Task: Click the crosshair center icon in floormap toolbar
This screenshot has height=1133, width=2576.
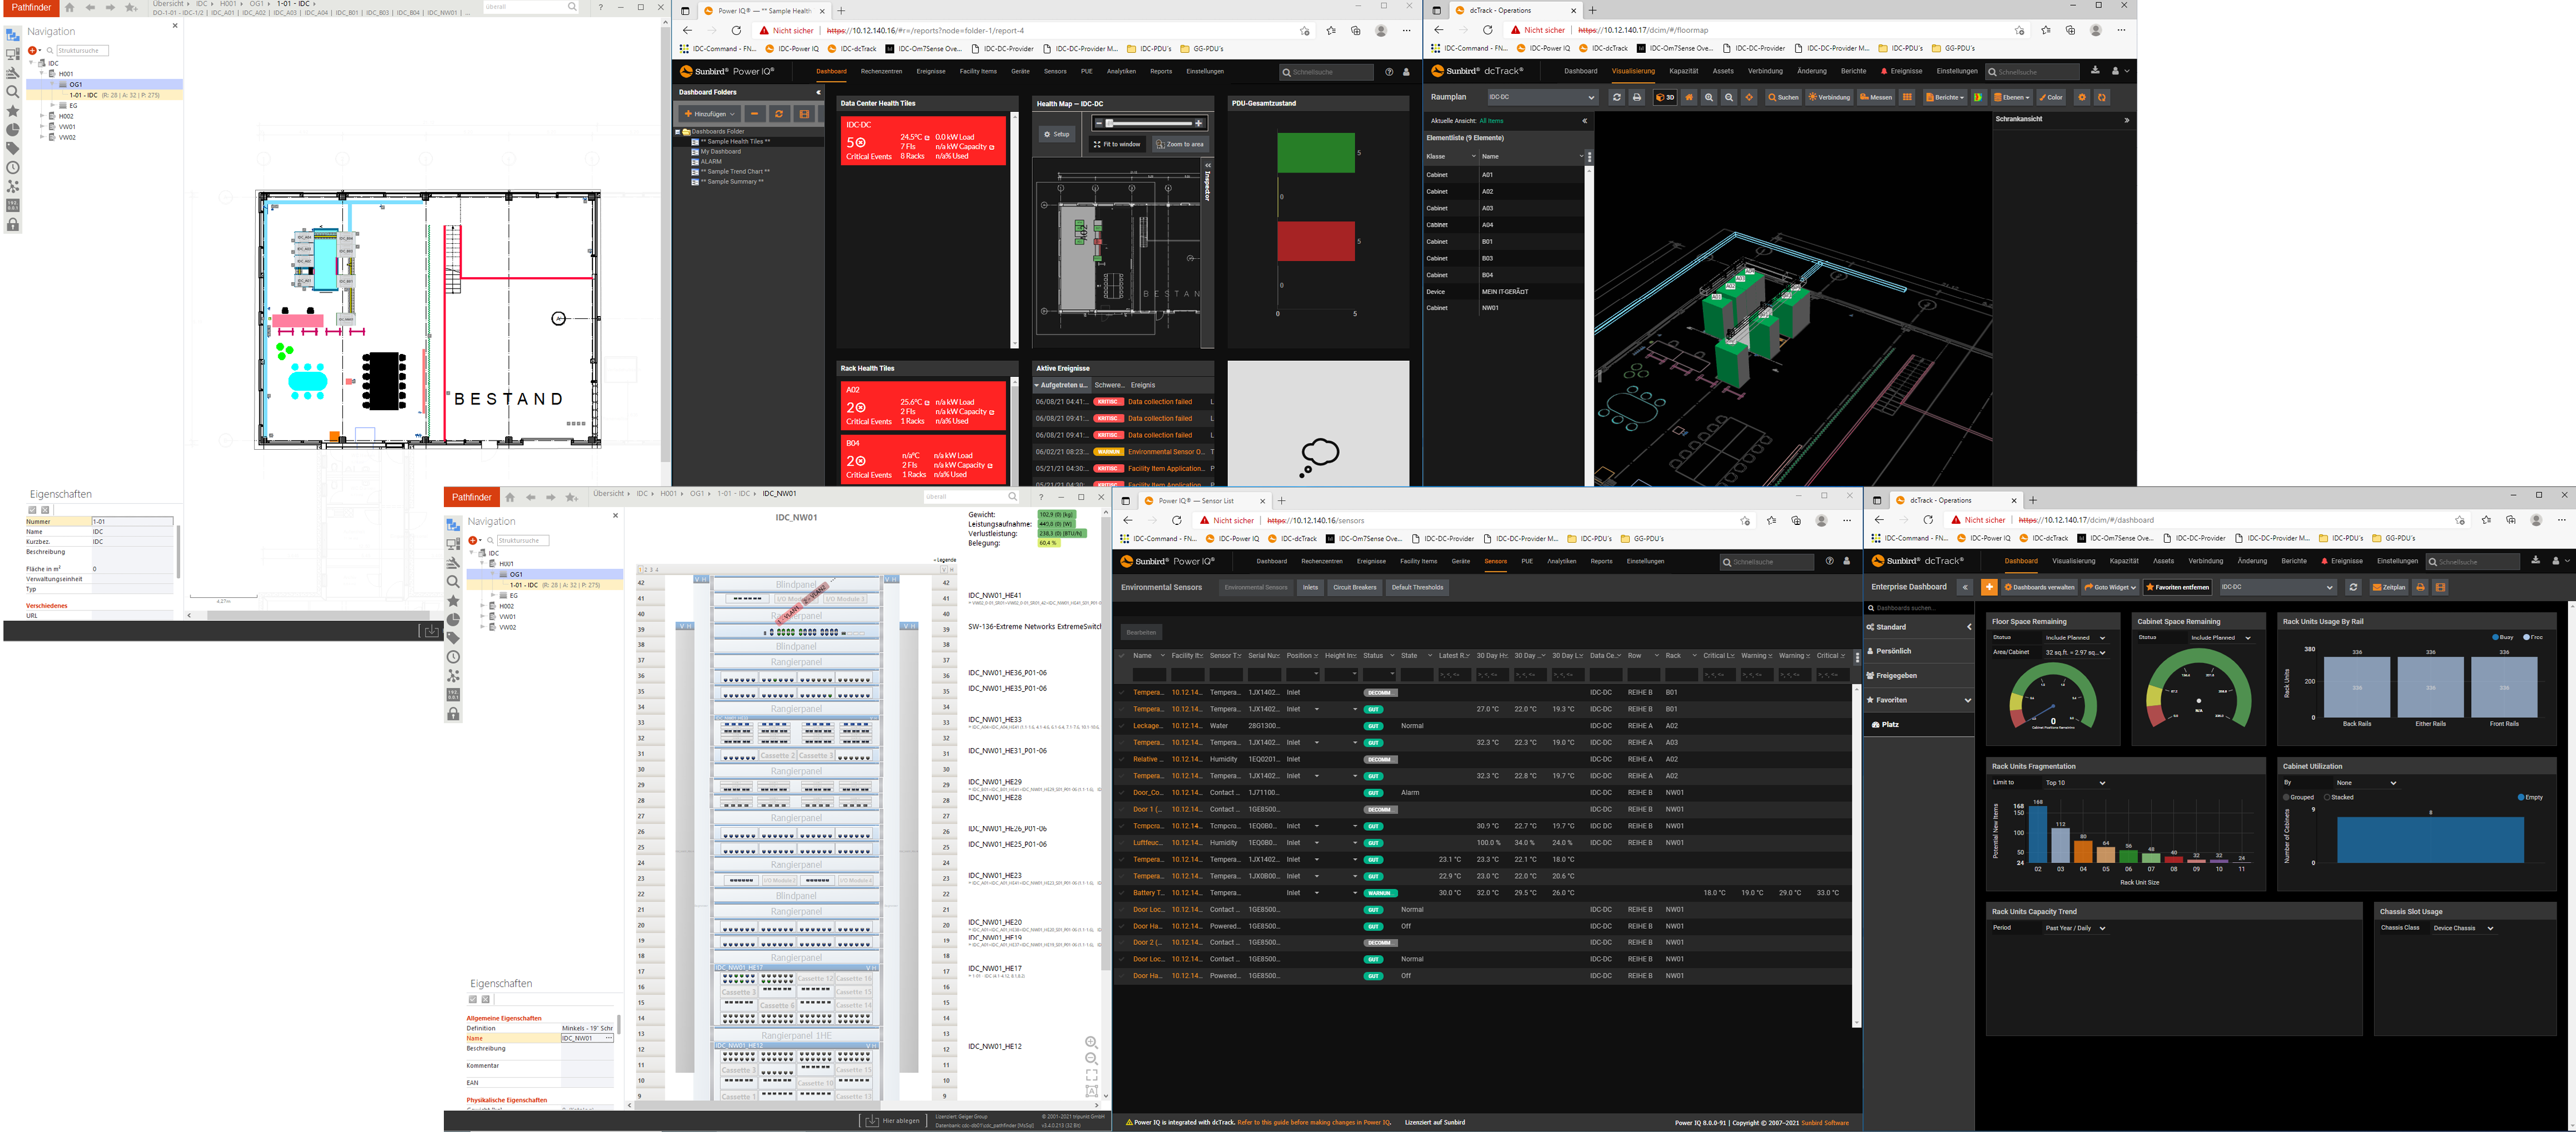Action: click(x=1749, y=97)
